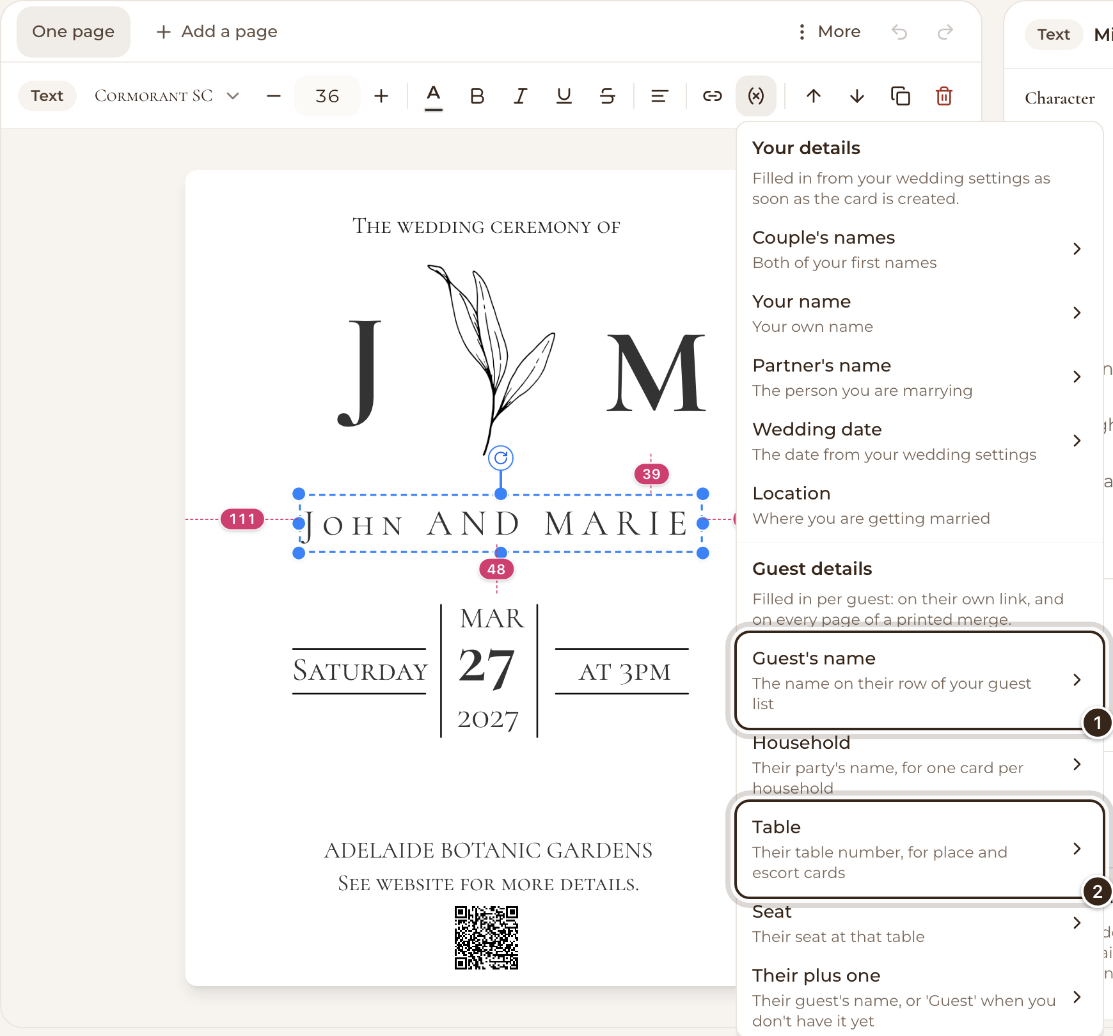Edit the font size field 36
1113x1036 pixels.
[x=328, y=96]
